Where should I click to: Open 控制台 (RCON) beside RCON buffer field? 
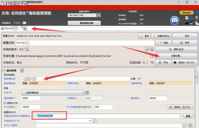[180, 107]
